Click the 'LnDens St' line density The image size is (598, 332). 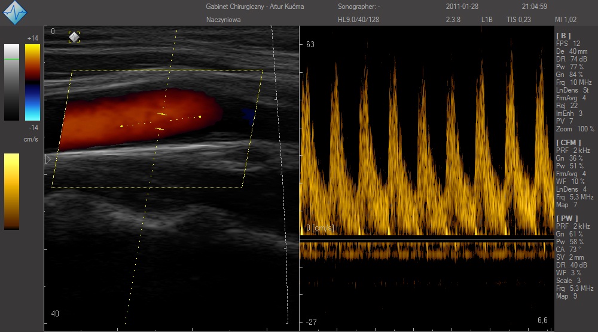click(572, 90)
